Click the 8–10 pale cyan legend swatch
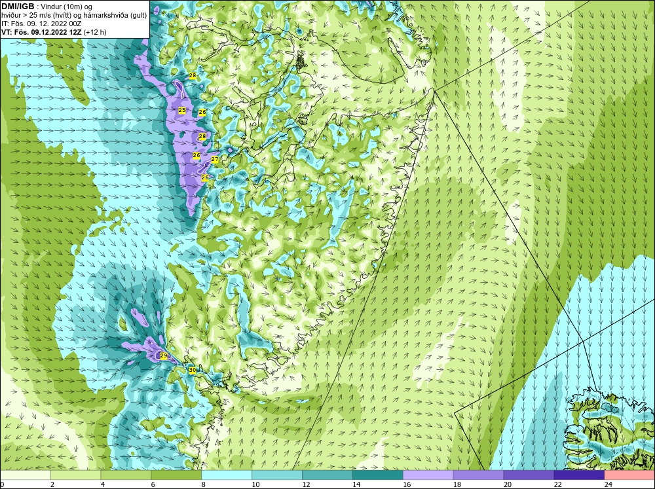Image resolution: width=655 pixels, height=489 pixels. pos(227,475)
